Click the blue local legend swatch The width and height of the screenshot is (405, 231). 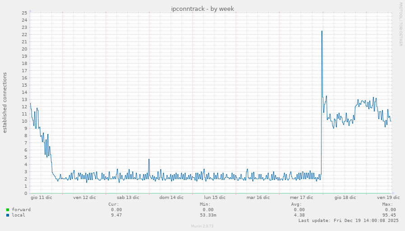point(8,215)
